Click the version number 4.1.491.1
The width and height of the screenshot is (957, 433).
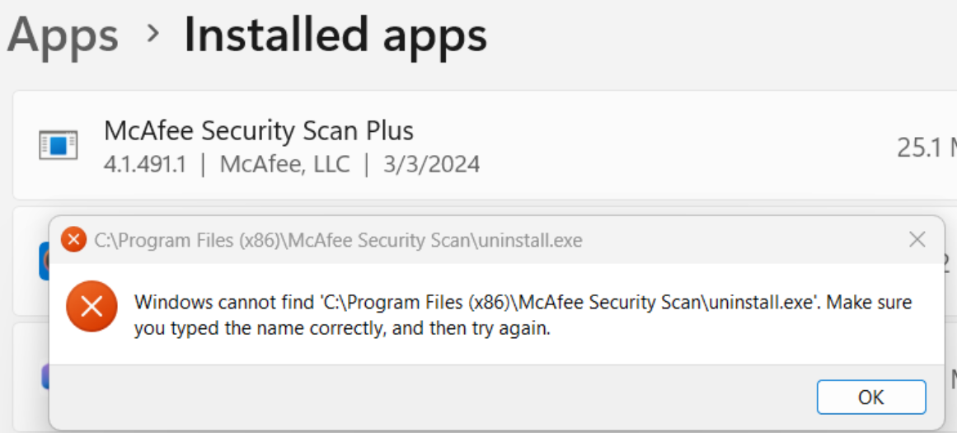click(145, 164)
